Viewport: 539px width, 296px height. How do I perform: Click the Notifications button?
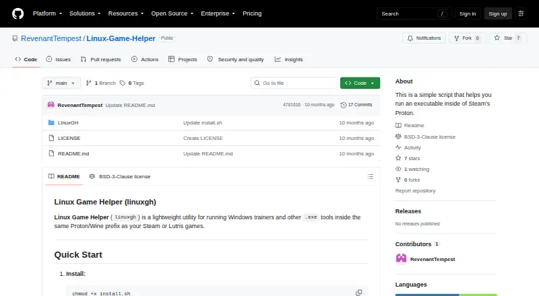coord(424,38)
